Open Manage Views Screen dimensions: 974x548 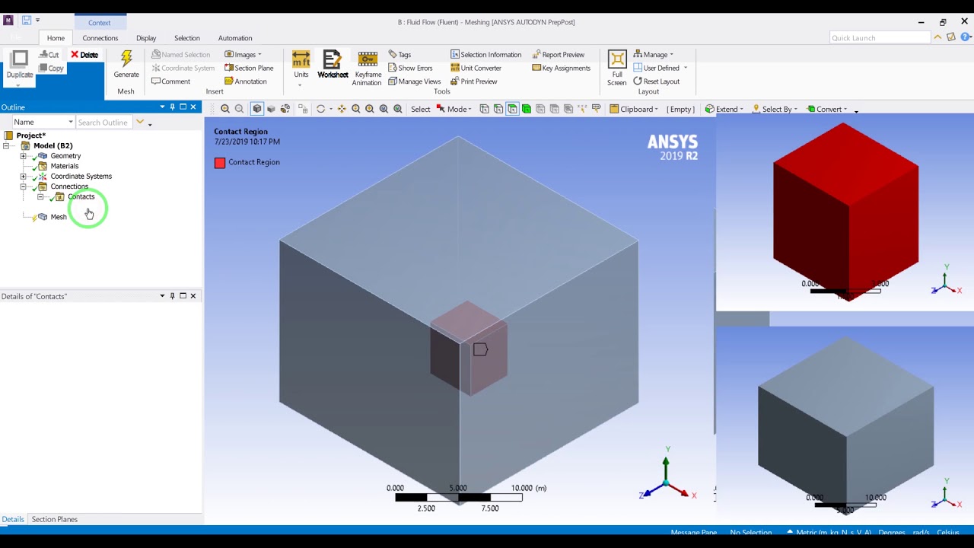click(x=414, y=81)
